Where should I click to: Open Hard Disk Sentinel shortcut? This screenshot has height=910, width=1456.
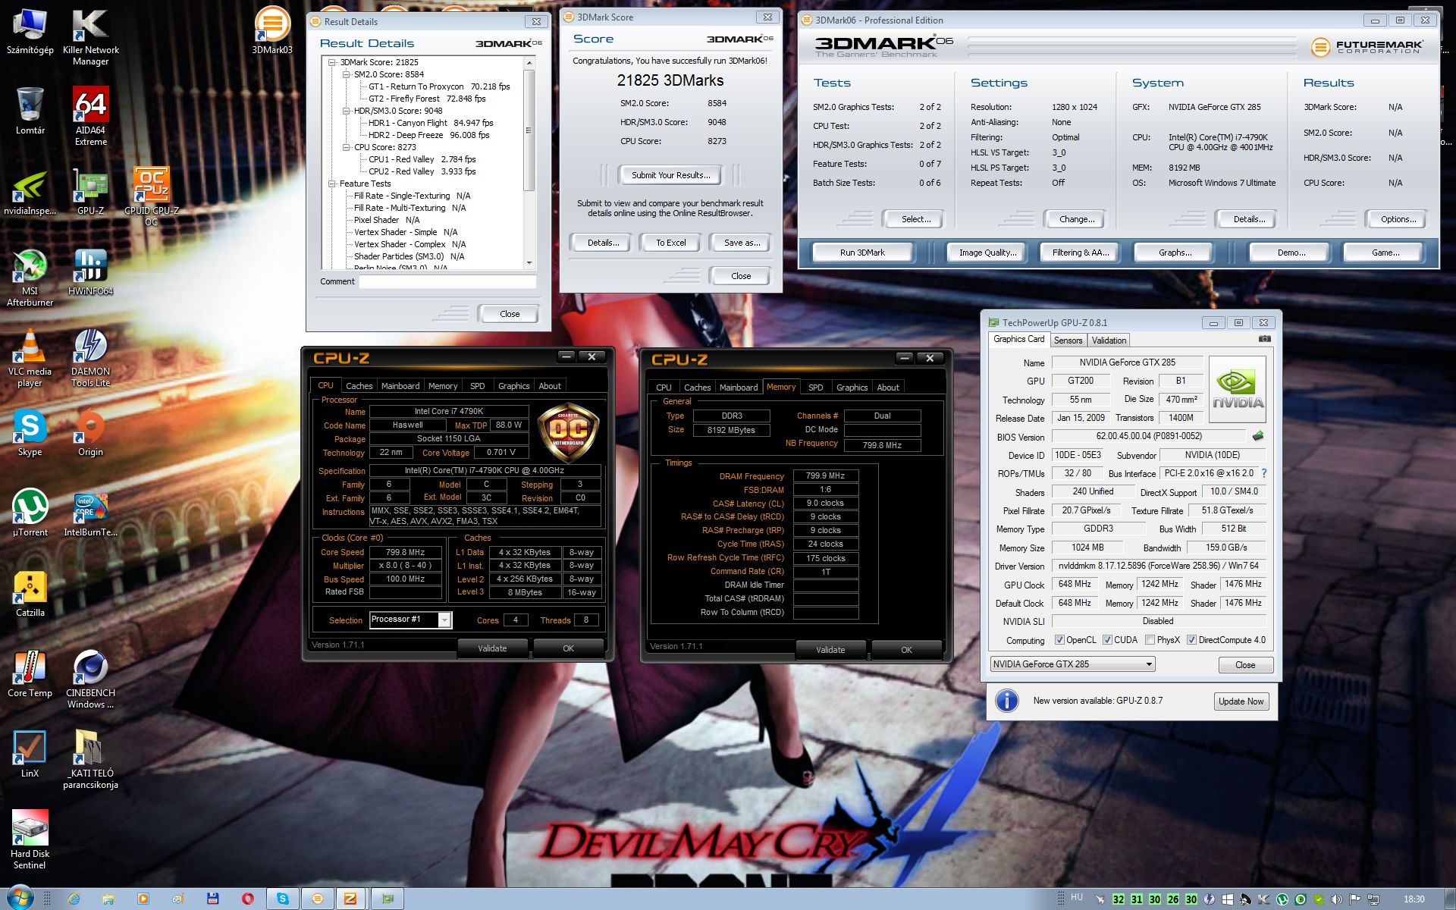click(30, 840)
